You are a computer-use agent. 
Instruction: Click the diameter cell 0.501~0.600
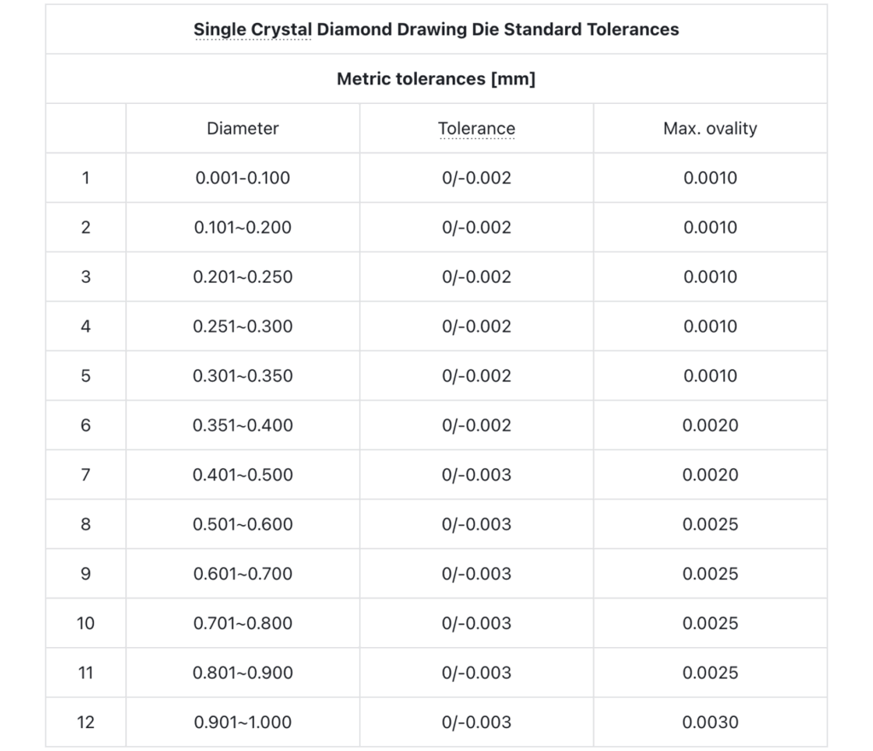pos(243,524)
